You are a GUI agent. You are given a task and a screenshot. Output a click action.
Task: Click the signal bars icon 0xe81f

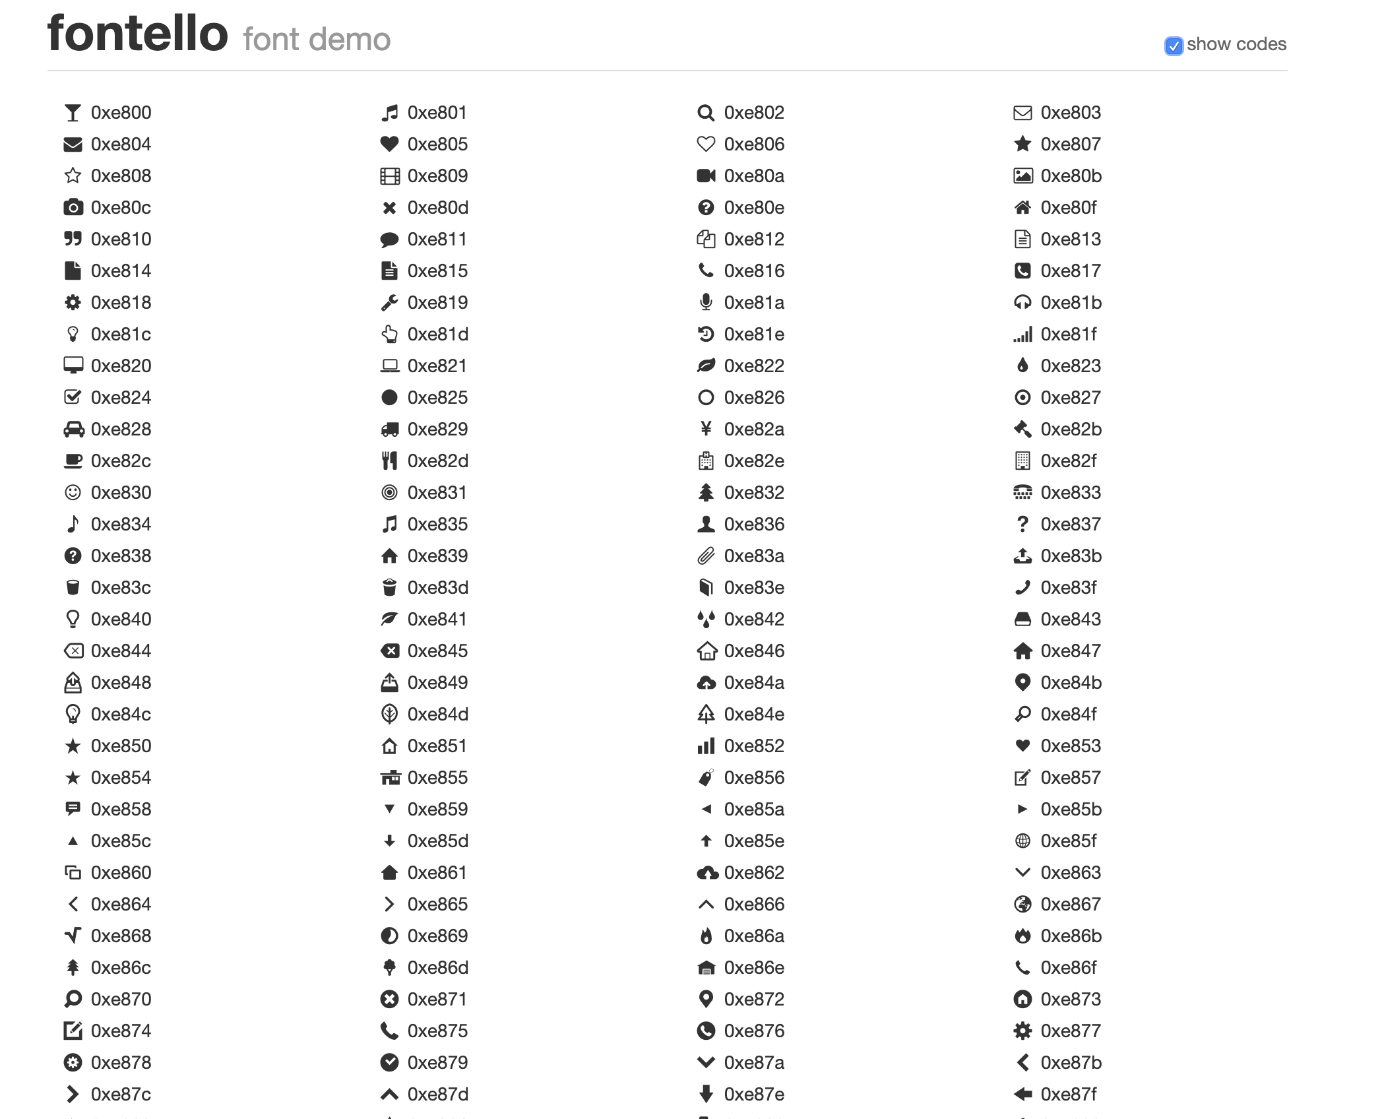(x=1022, y=335)
